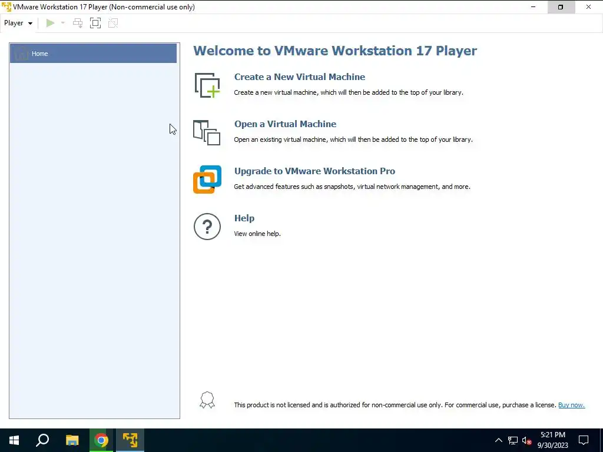This screenshot has height=452, width=603.
Task: Open File Explorer from the taskbar
Action: pyautogui.click(x=72, y=440)
